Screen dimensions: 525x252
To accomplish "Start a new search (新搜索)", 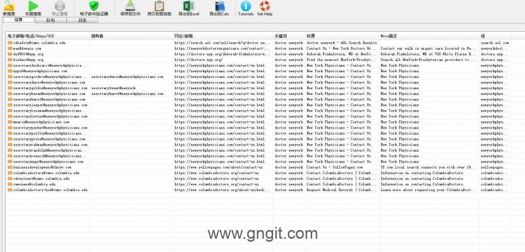I will click(x=9, y=8).
